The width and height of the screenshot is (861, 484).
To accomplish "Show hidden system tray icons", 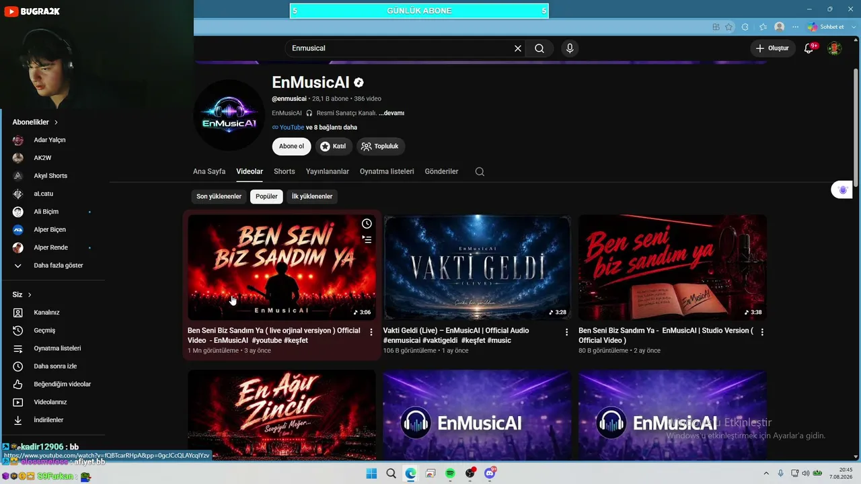I will [766, 474].
